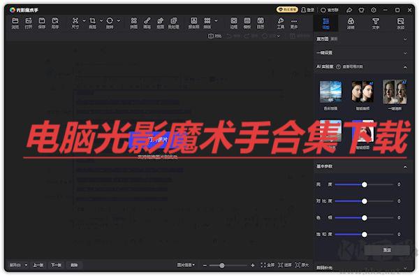Click the zoom slider handle in bottom bar

point(222,266)
